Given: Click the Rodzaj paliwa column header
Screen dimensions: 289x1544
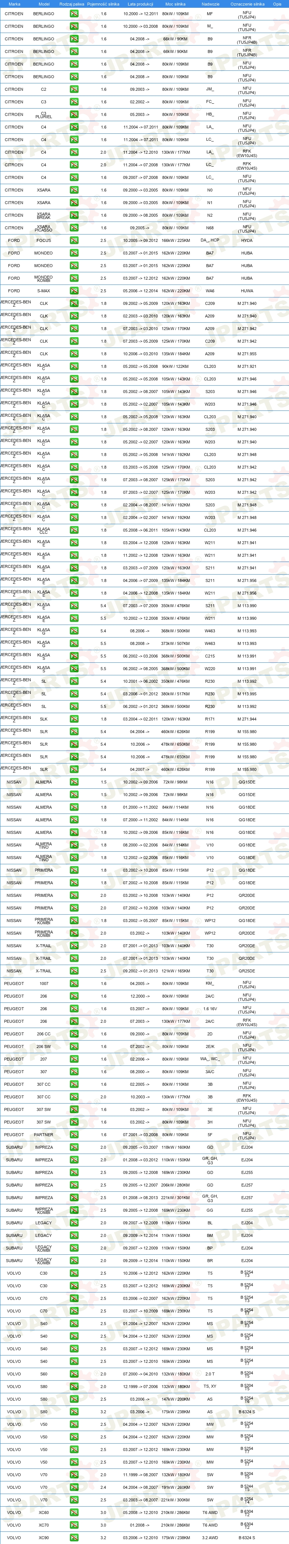Looking at the screenshot, I should click(72, 4).
